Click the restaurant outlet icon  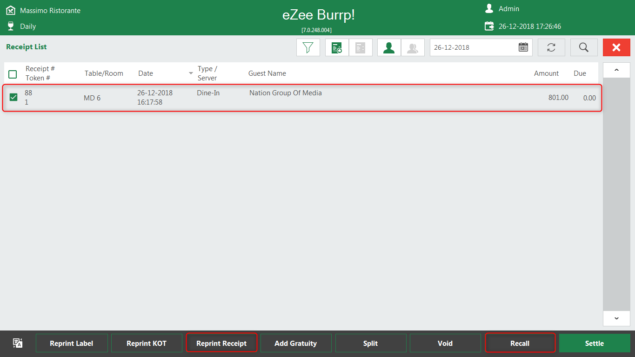(x=10, y=10)
